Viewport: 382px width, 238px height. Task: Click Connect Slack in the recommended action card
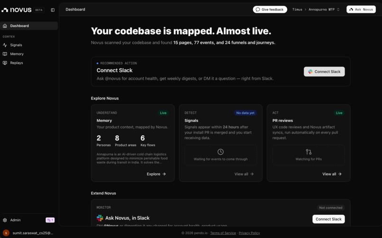pos(324,71)
